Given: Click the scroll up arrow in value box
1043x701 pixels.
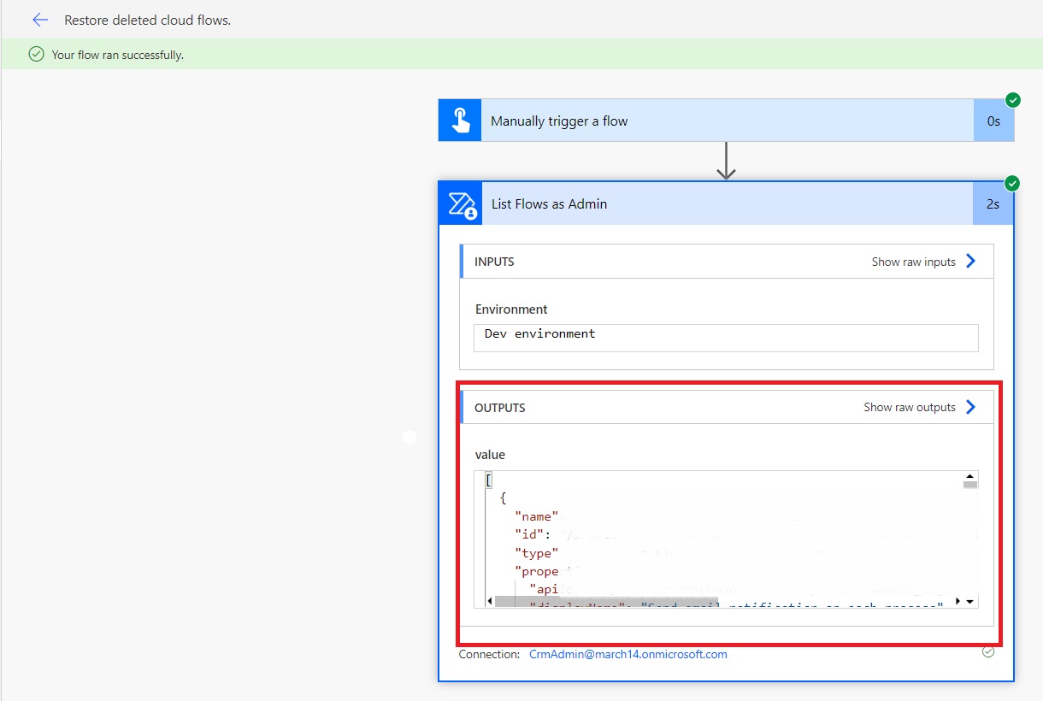Looking at the screenshot, I should click(x=969, y=477).
